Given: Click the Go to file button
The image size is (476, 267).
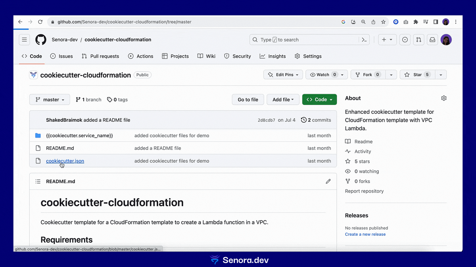Looking at the screenshot, I should tap(248, 100).
